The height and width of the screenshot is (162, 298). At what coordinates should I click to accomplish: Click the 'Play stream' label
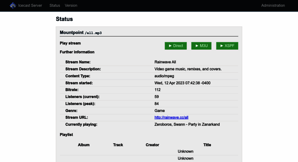click(70, 43)
